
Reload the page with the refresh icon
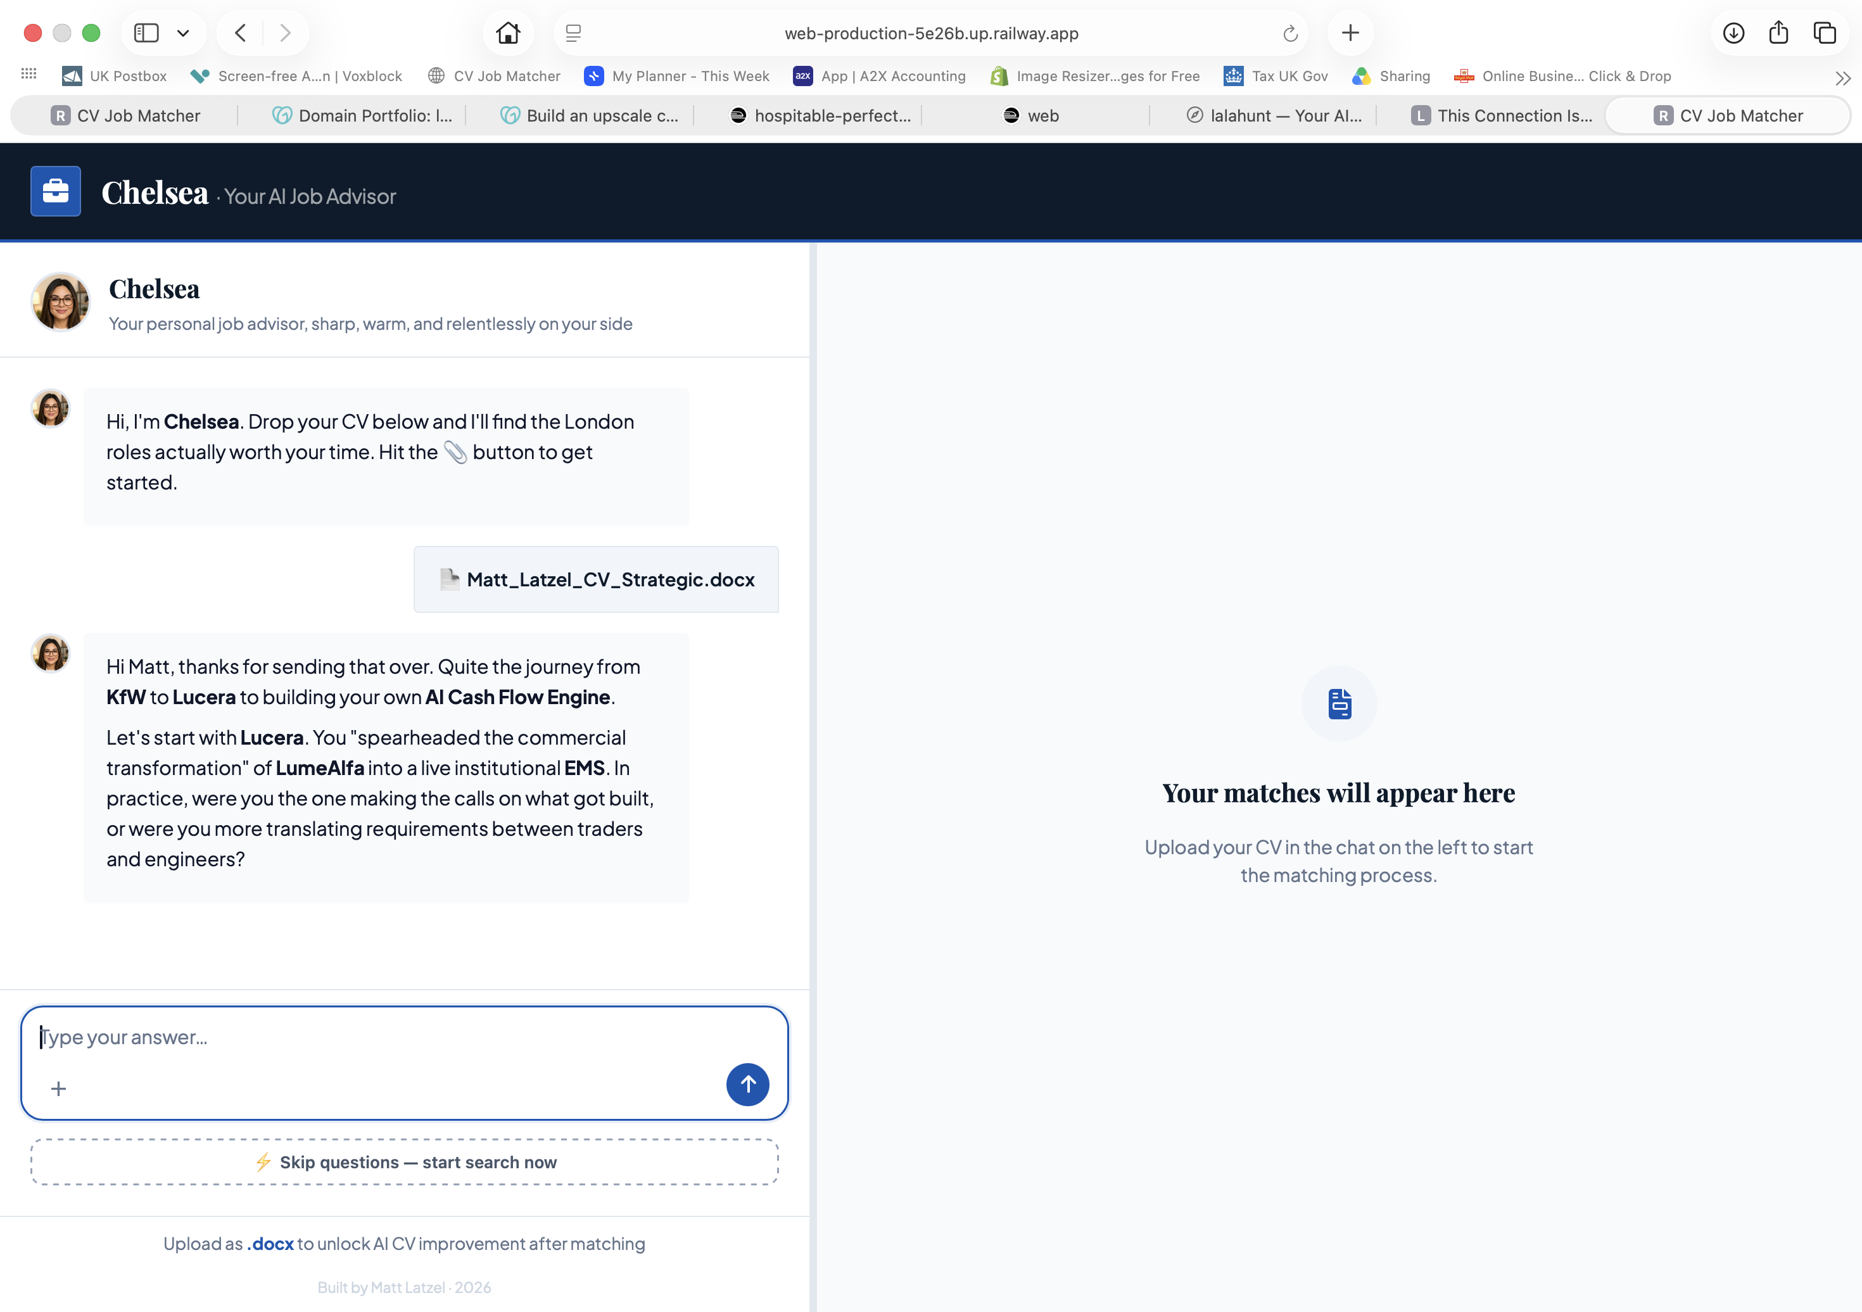tap(1290, 34)
